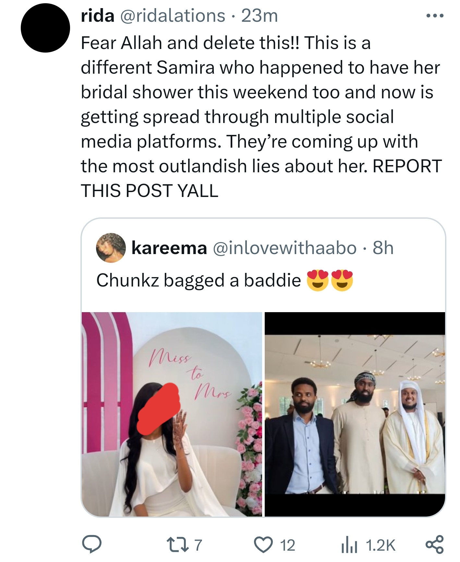Screen dimensions: 460x562
Task: Click the rida display name
Action: point(97,16)
